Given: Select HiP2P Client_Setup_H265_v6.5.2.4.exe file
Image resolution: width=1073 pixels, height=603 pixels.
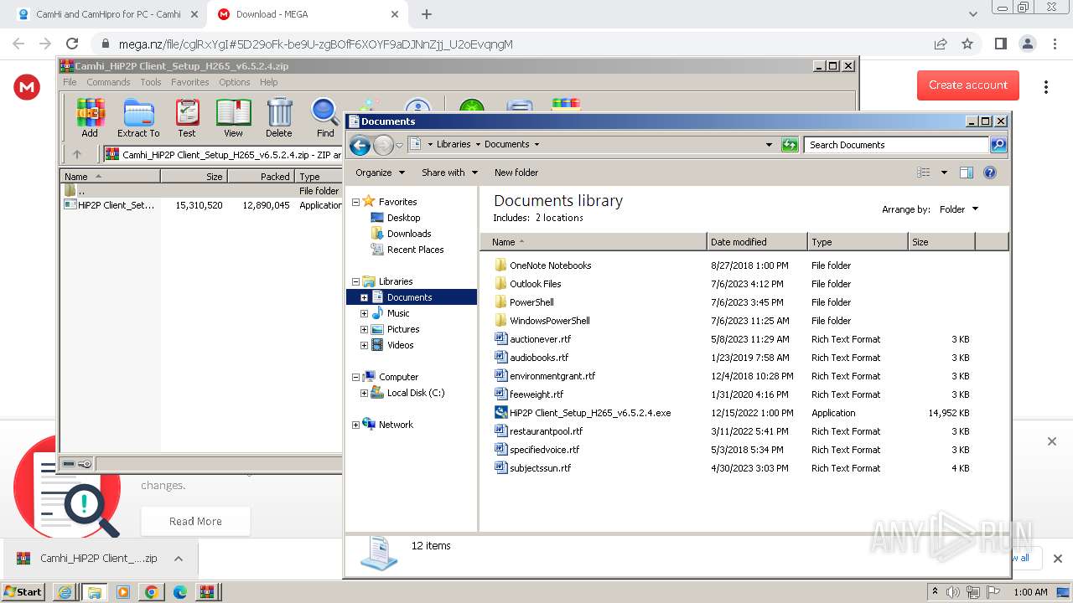Looking at the screenshot, I should [590, 413].
